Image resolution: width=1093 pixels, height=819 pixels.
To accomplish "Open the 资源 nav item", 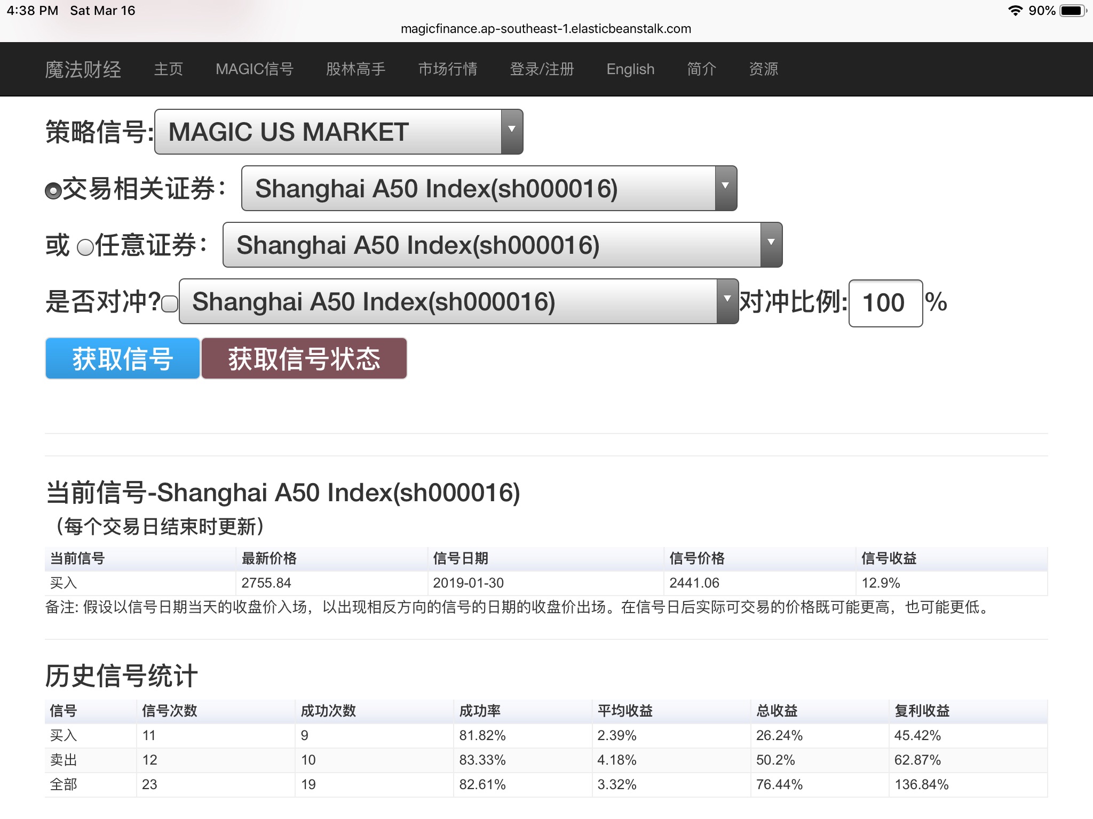I will (x=764, y=69).
